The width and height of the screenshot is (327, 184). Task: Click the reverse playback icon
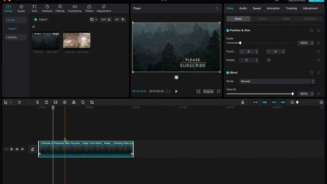tap(65, 102)
